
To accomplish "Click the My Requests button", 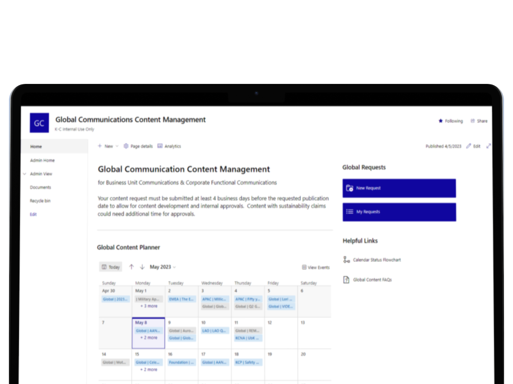I will 399,212.
